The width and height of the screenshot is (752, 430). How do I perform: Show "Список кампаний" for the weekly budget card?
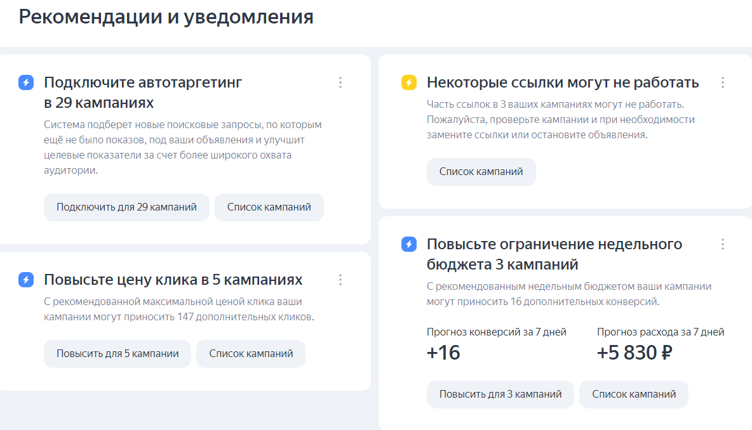pyautogui.click(x=633, y=394)
